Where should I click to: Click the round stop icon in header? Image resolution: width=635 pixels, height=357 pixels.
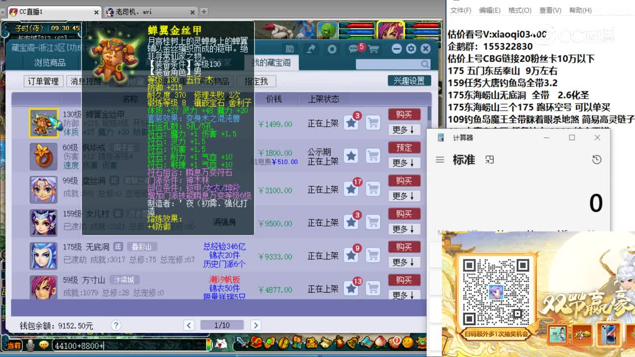(332, 49)
